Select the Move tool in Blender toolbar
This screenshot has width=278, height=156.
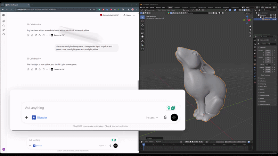coord(142,25)
